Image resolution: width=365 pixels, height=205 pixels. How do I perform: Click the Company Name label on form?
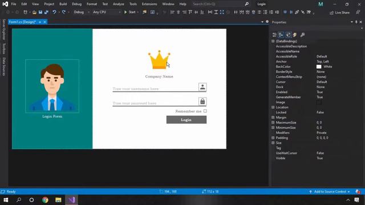tap(159, 76)
